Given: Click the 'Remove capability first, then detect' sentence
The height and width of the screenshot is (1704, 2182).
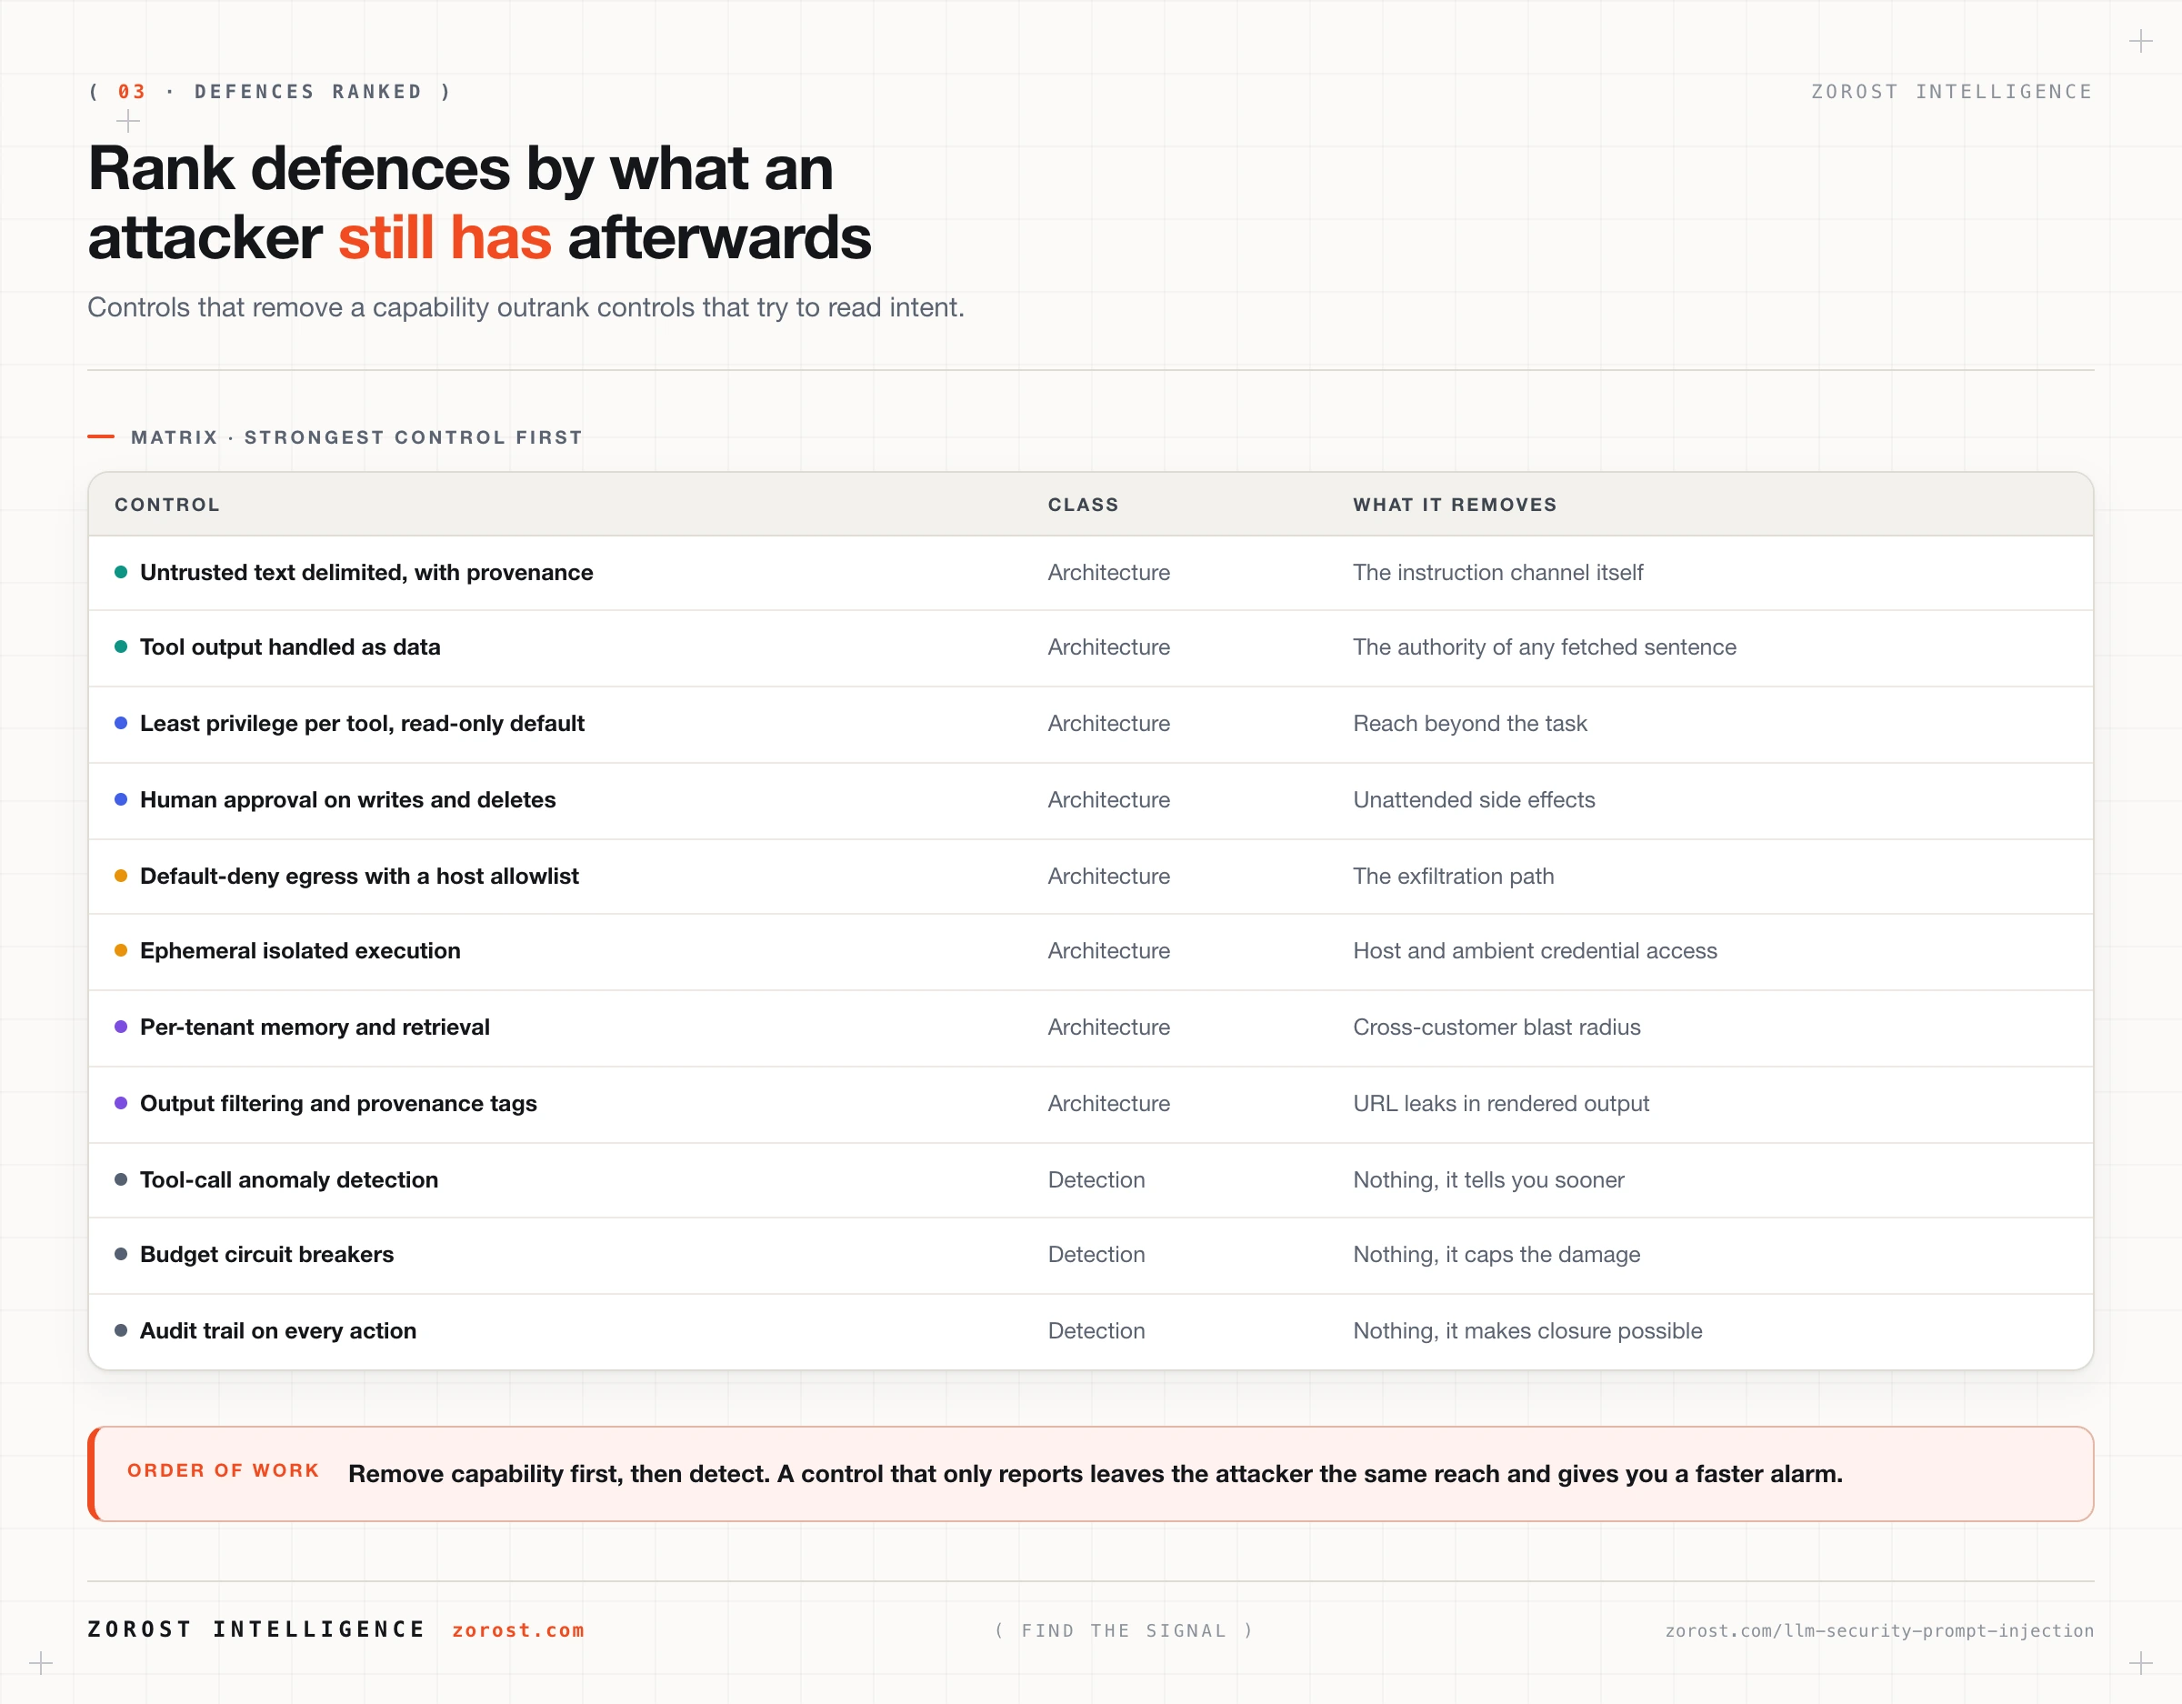Looking at the screenshot, I should (1095, 1474).
